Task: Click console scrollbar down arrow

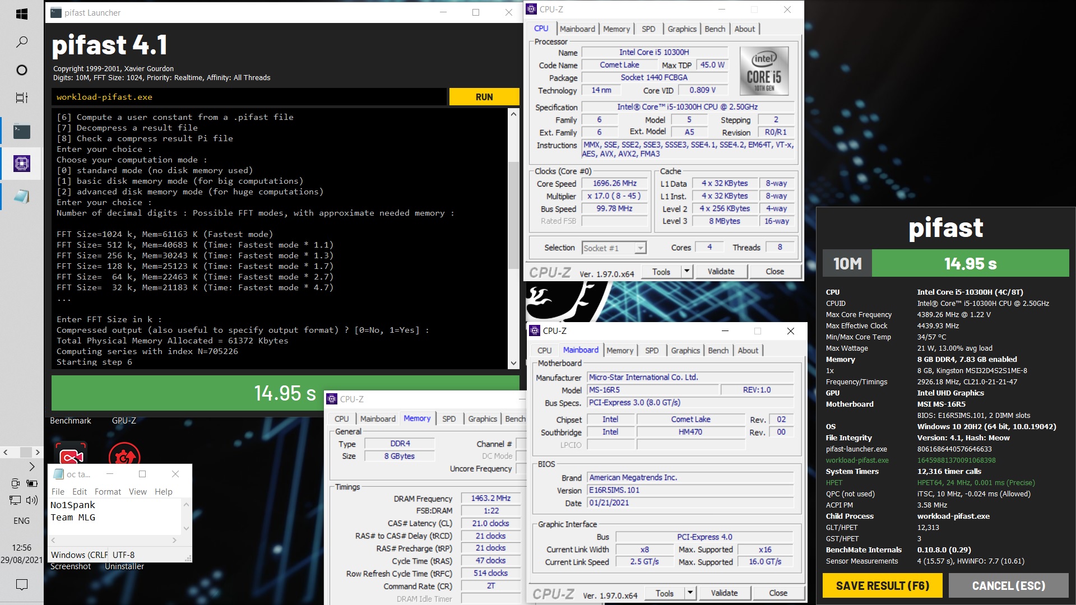Action: [x=513, y=364]
